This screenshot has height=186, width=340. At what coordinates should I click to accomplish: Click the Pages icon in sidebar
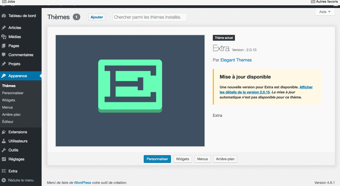pos(4,46)
